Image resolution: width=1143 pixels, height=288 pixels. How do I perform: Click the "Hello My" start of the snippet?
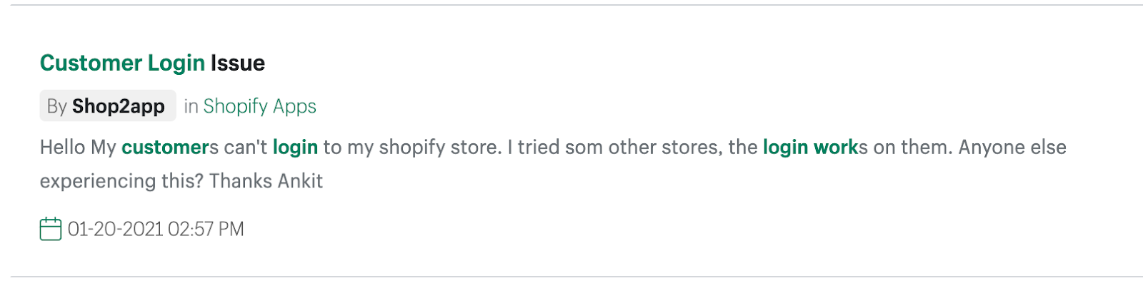(x=77, y=148)
